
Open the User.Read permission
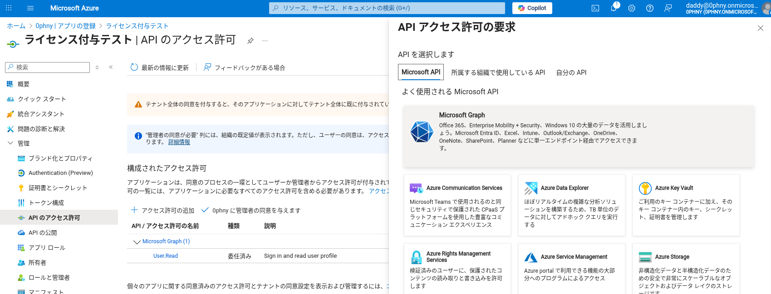[166, 256]
